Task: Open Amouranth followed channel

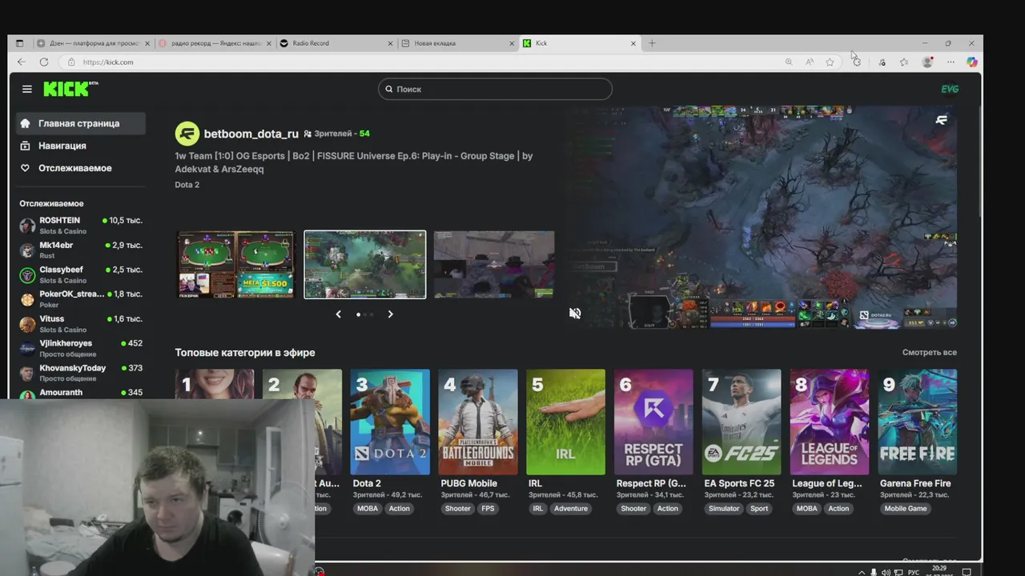Action: point(81,392)
